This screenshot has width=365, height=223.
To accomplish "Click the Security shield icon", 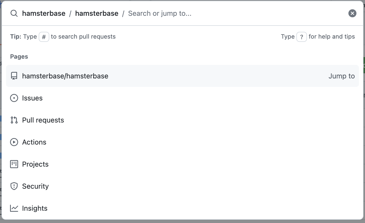I will pyautogui.click(x=14, y=186).
